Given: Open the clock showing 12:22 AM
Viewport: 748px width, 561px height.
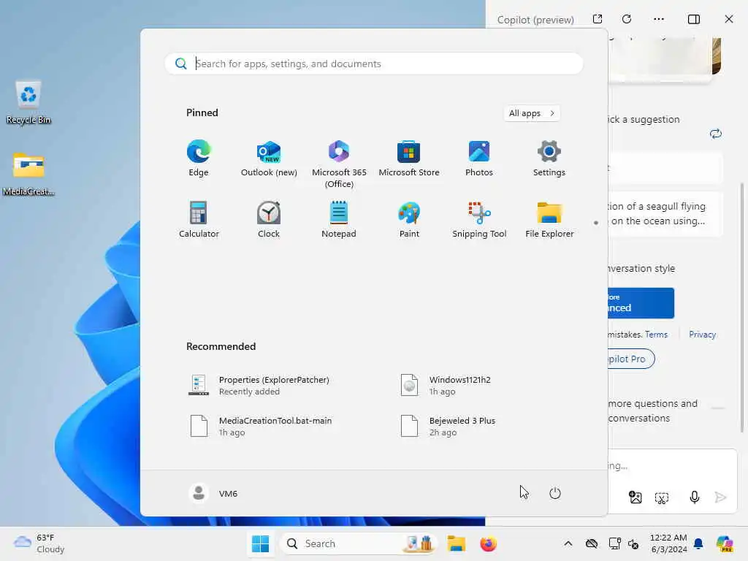Looking at the screenshot, I should click(668, 543).
